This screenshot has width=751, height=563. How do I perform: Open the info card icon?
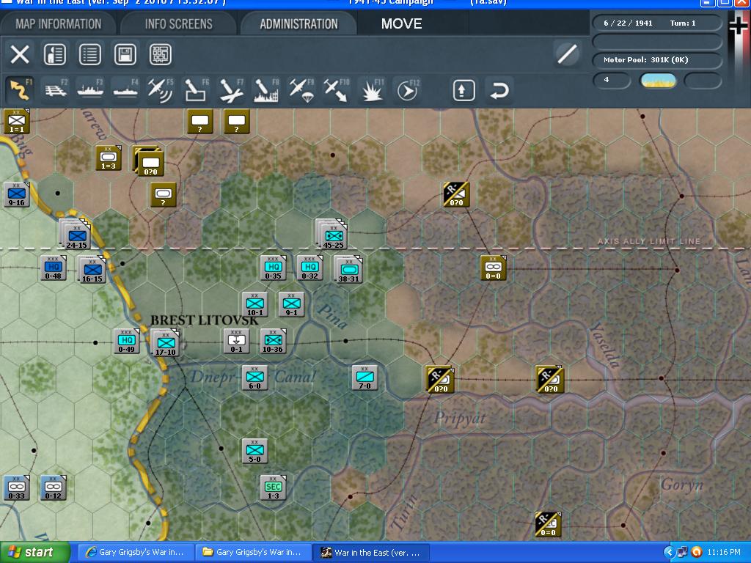tap(54, 54)
